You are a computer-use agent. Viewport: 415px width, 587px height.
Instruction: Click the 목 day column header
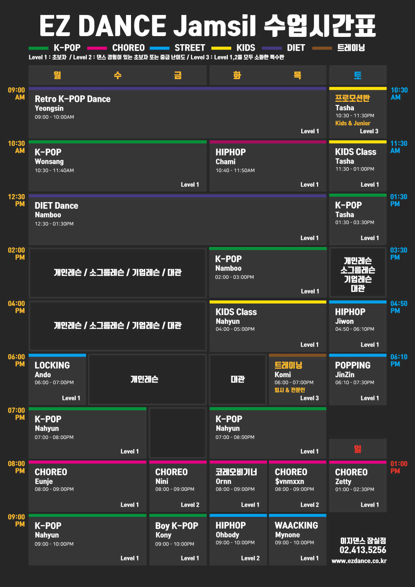[297, 75]
